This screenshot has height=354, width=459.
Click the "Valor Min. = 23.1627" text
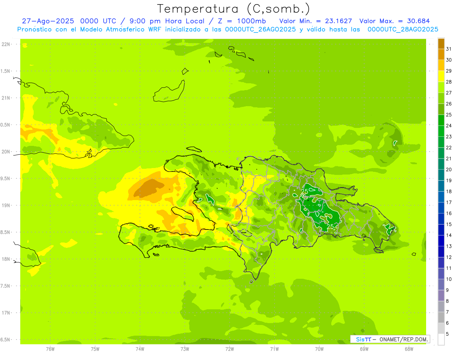click(x=316, y=21)
